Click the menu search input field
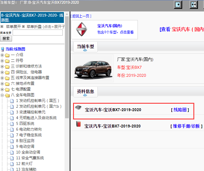 38,33
